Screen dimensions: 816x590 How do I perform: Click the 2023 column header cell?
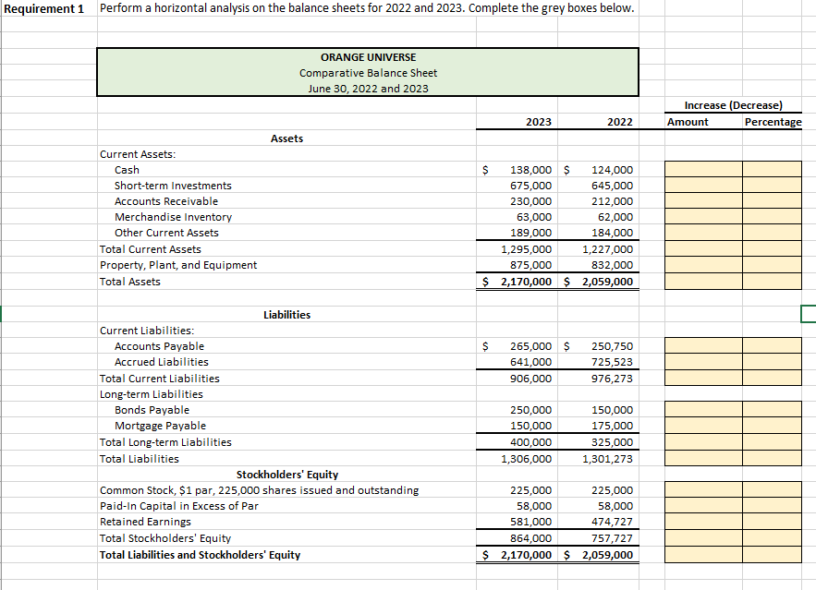click(537, 121)
